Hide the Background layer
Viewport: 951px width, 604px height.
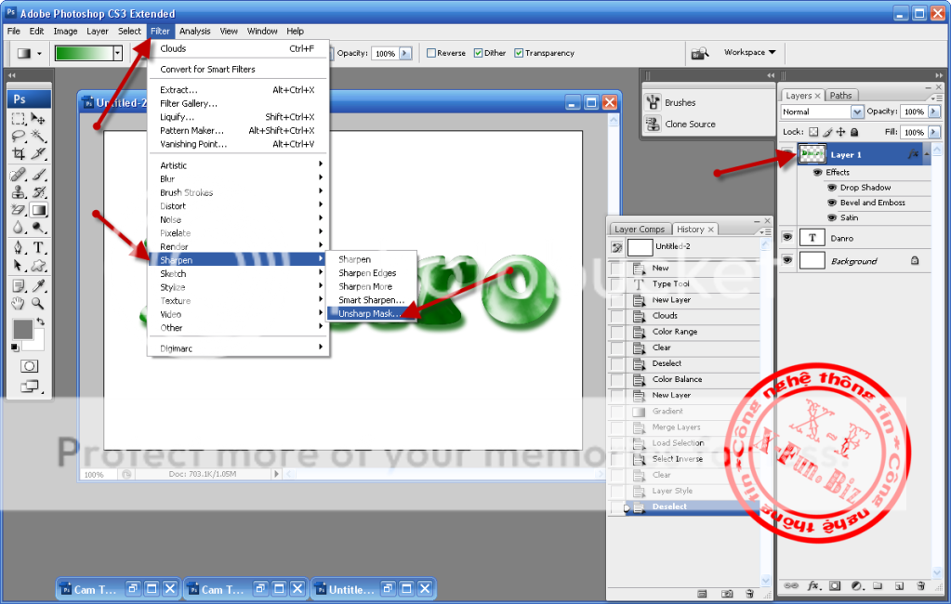click(x=786, y=260)
